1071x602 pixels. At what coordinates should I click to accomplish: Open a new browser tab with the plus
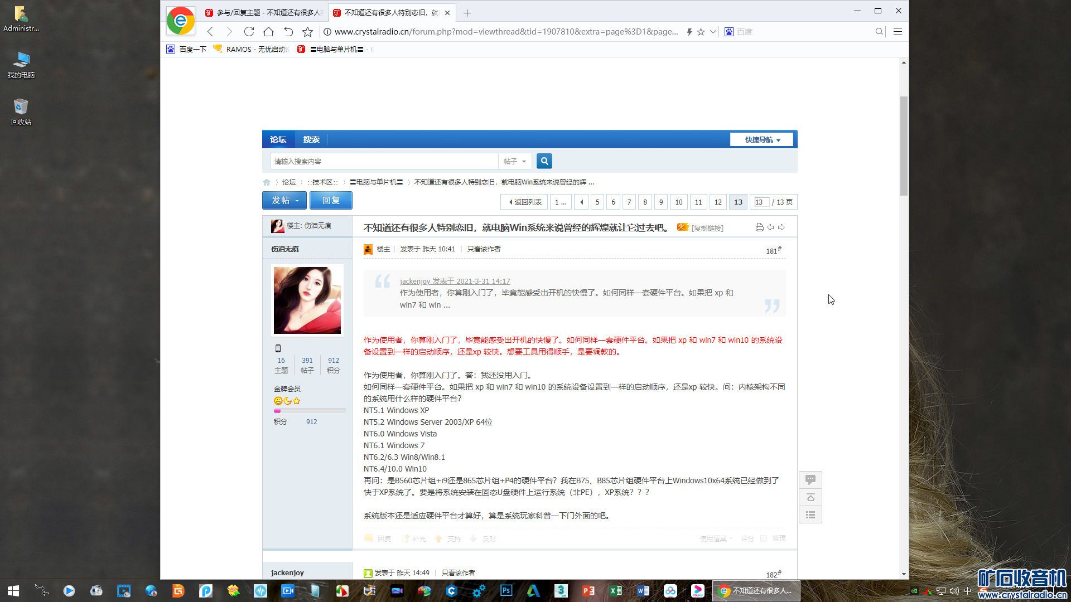coord(467,13)
